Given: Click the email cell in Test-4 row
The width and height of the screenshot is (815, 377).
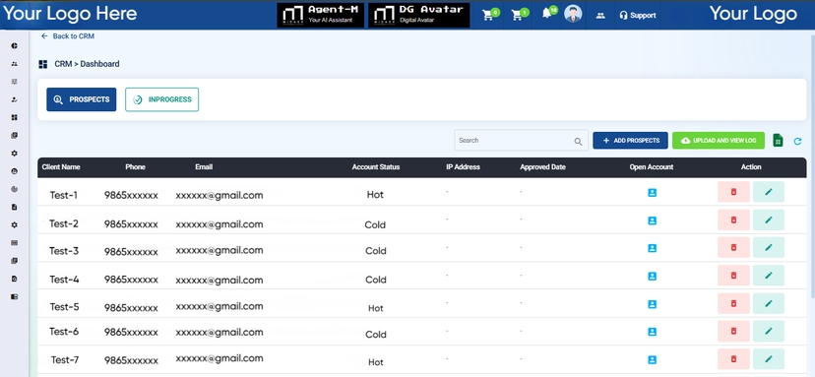Looking at the screenshot, I should 219,281.
